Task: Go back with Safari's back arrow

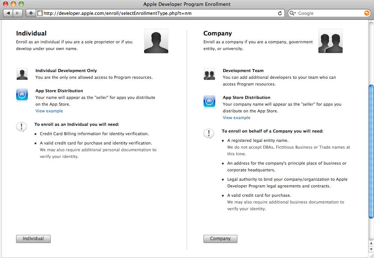Action: click(8, 13)
